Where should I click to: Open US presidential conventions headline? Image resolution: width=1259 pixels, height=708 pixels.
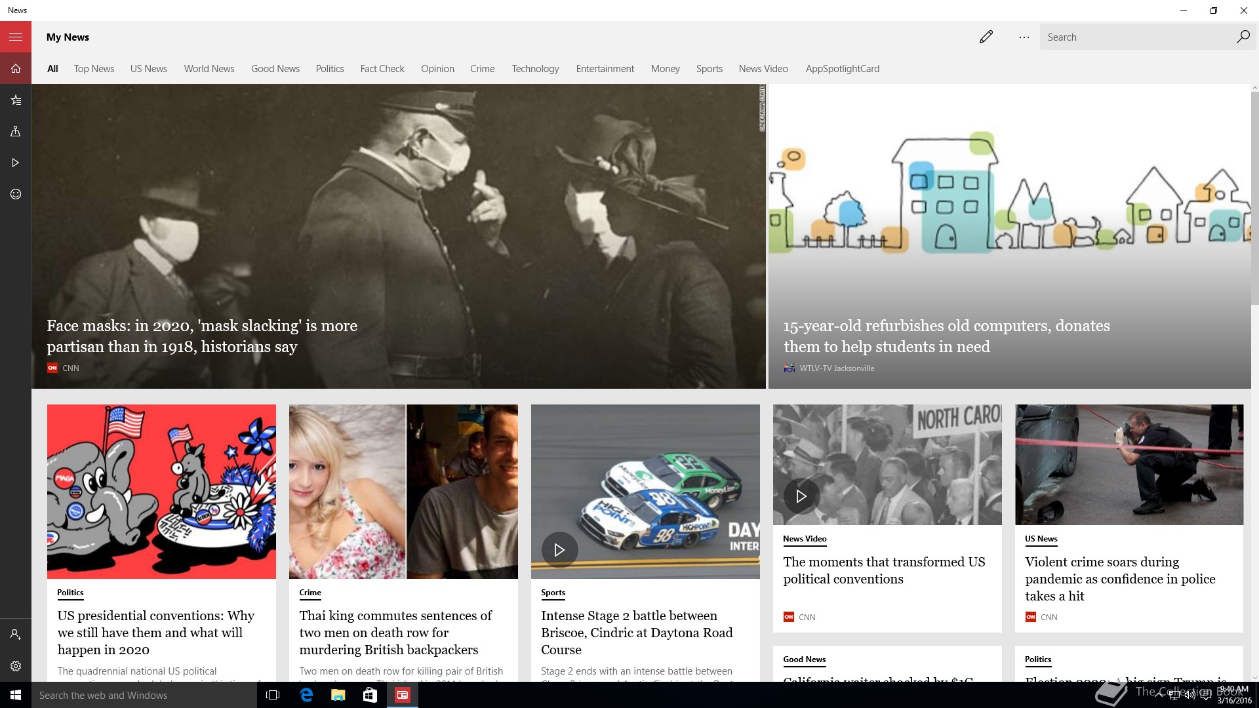click(156, 633)
